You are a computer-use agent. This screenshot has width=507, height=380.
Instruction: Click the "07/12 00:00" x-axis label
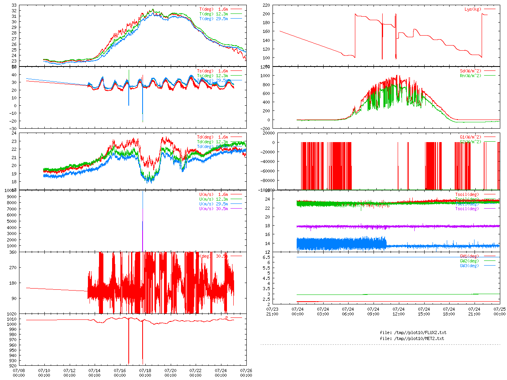[x=69, y=373]
